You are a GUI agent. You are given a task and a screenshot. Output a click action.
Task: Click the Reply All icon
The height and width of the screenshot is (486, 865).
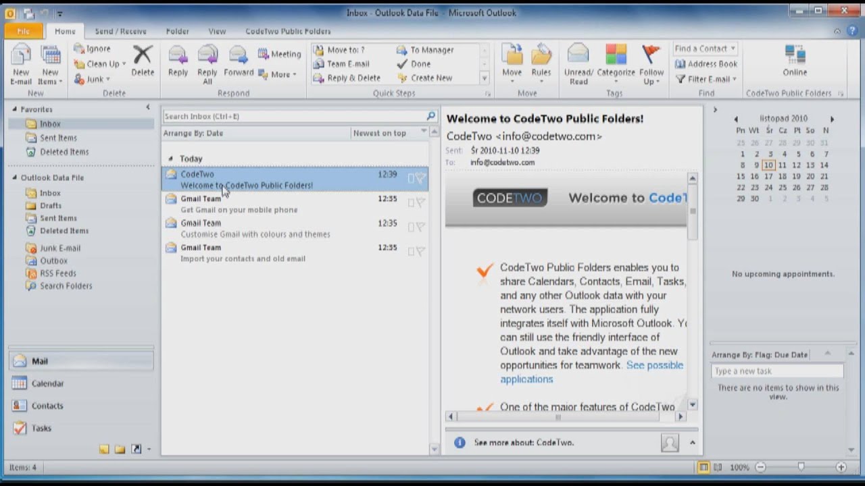click(x=207, y=55)
